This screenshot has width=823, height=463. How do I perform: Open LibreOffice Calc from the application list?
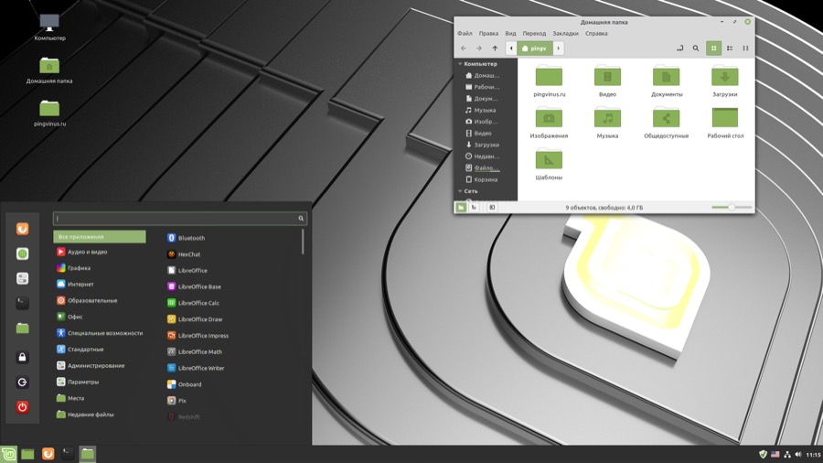click(198, 303)
